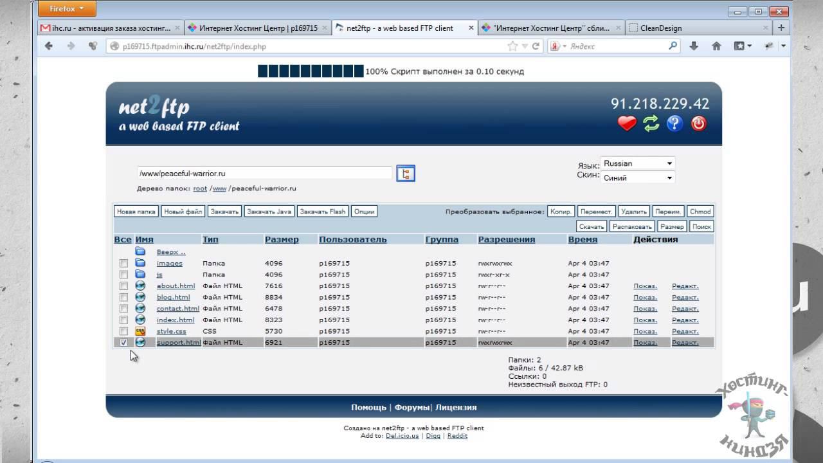Click the file icon beside blog.html

pyautogui.click(x=140, y=297)
